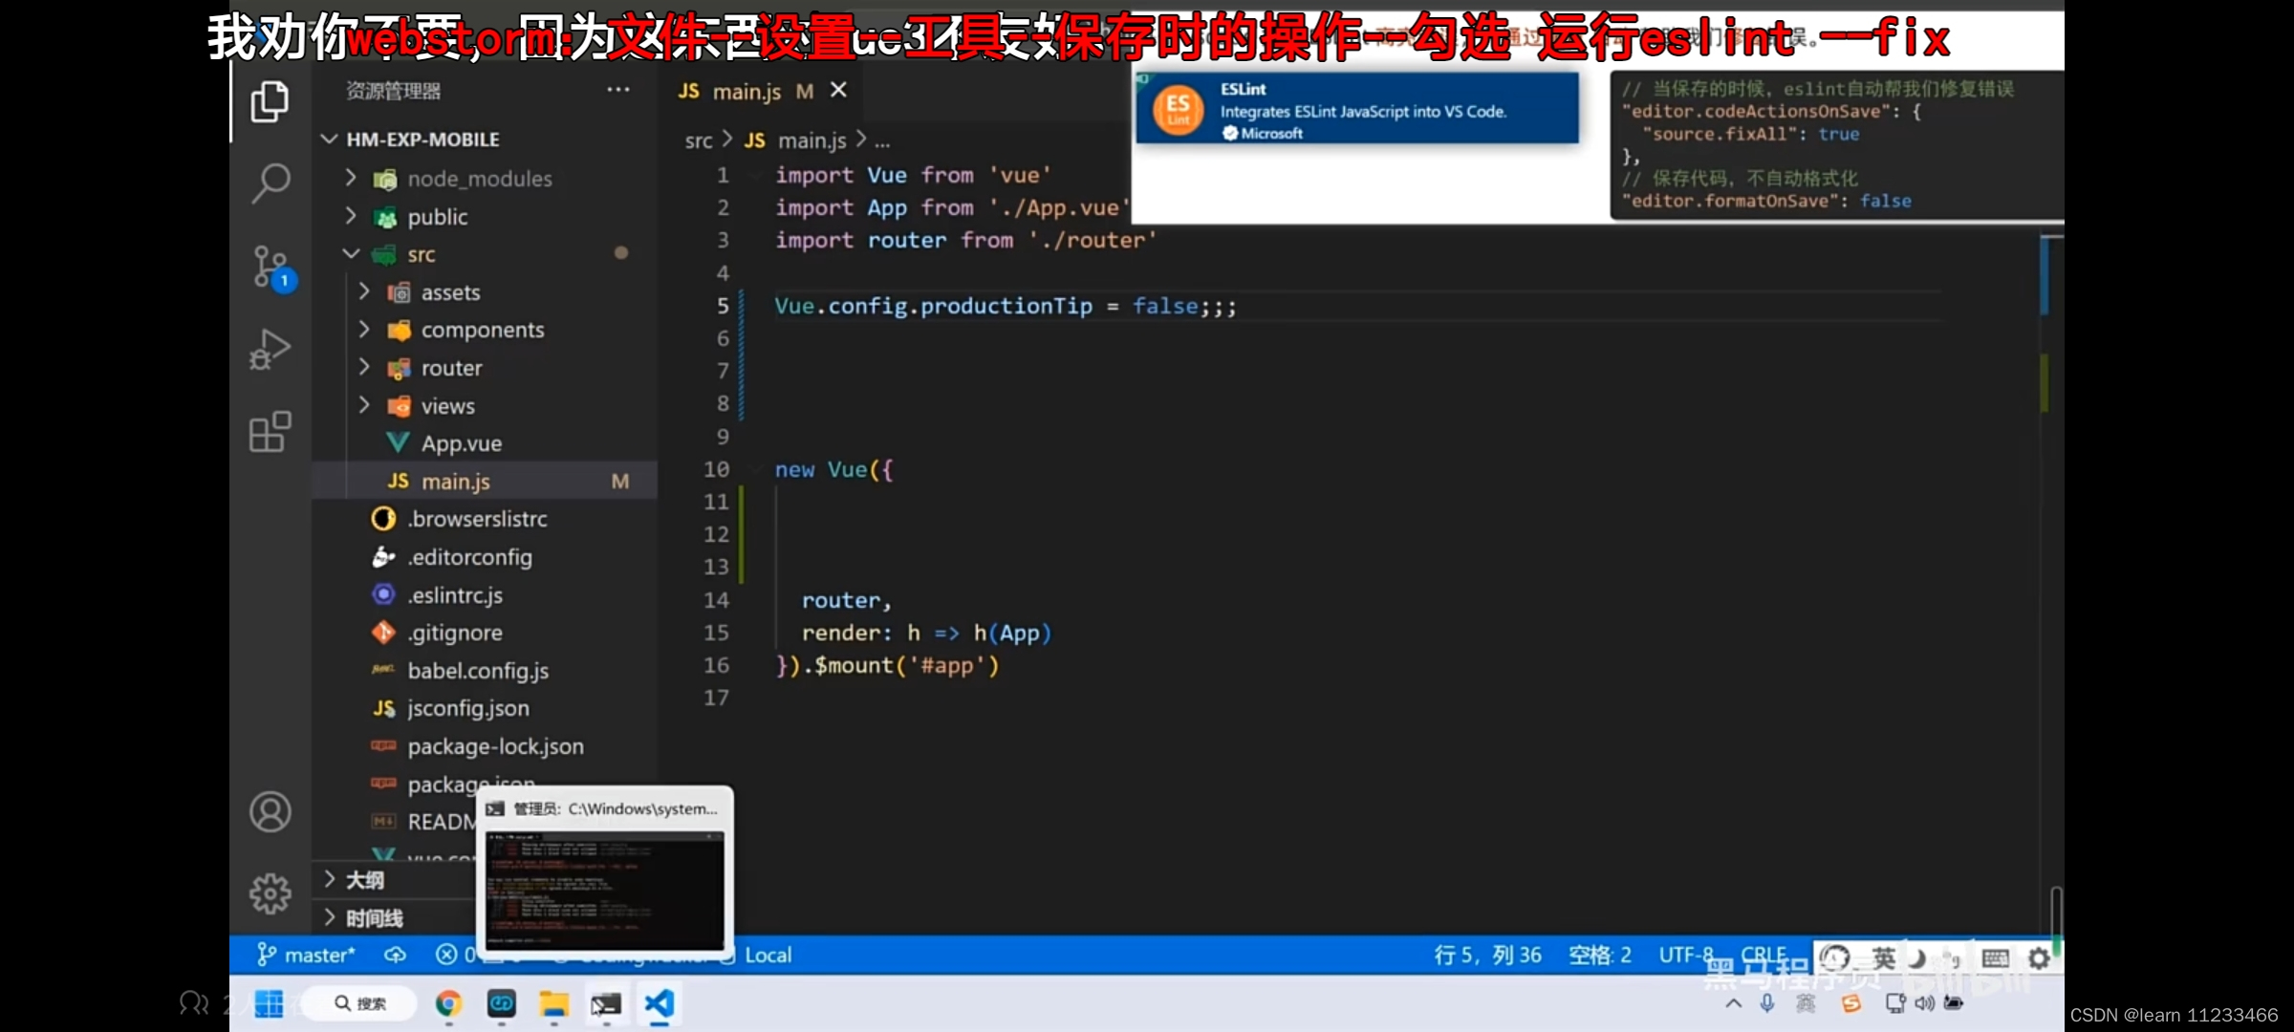Switch to VS Code taskbar icon
The width and height of the screenshot is (2294, 1032).
660,1003
